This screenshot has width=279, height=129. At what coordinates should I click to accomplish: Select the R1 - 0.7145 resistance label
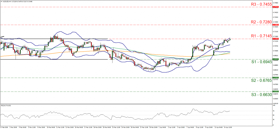tap(261, 36)
